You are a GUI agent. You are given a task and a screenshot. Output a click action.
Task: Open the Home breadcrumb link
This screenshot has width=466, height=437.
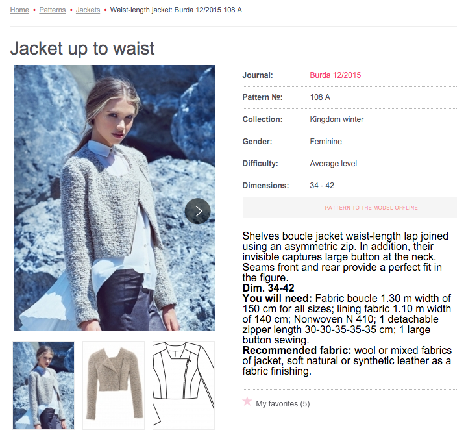(x=19, y=10)
